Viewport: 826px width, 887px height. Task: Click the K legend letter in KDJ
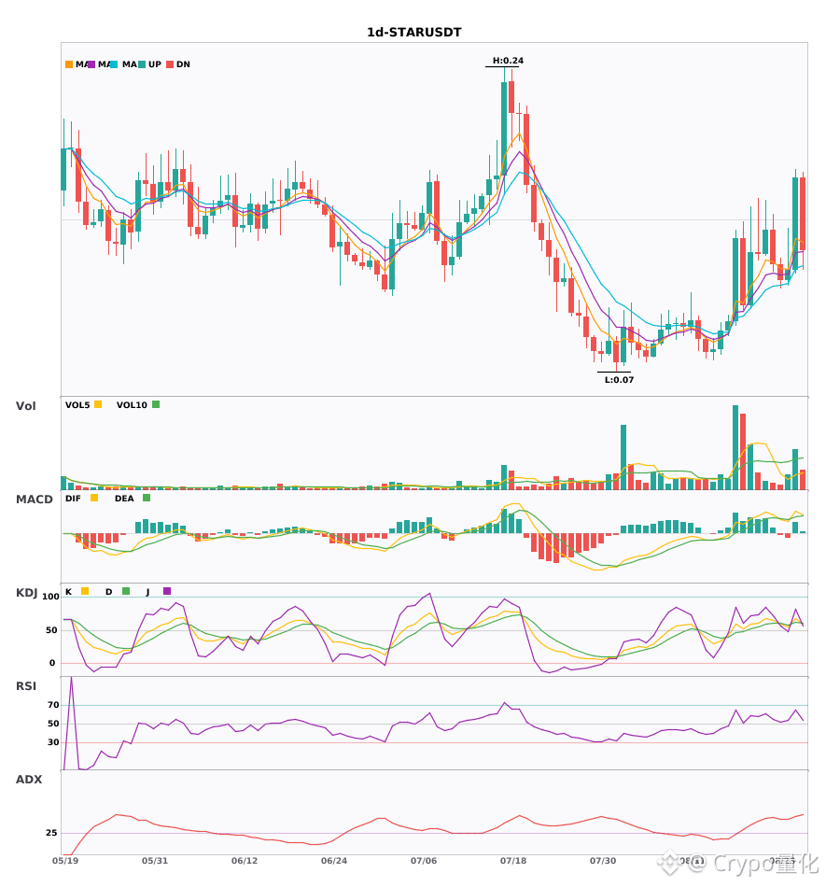tap(68, 592)
